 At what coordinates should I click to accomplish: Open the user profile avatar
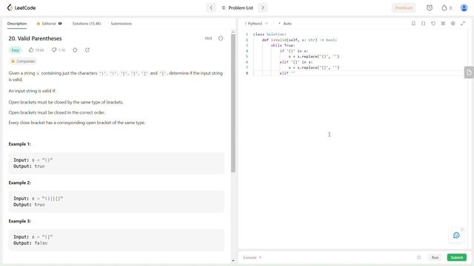coord(464,8)
